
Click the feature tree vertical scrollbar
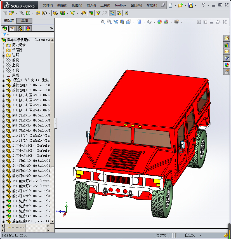click(52, 104)
